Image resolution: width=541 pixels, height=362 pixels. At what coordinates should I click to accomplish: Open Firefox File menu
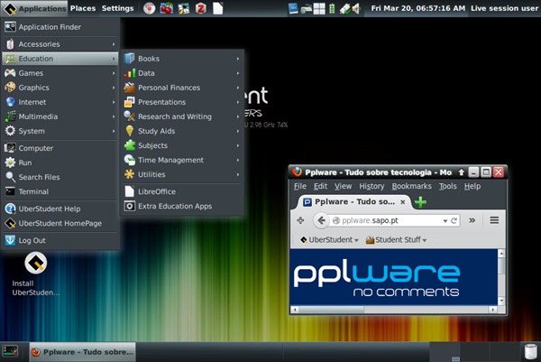(300, 186)
